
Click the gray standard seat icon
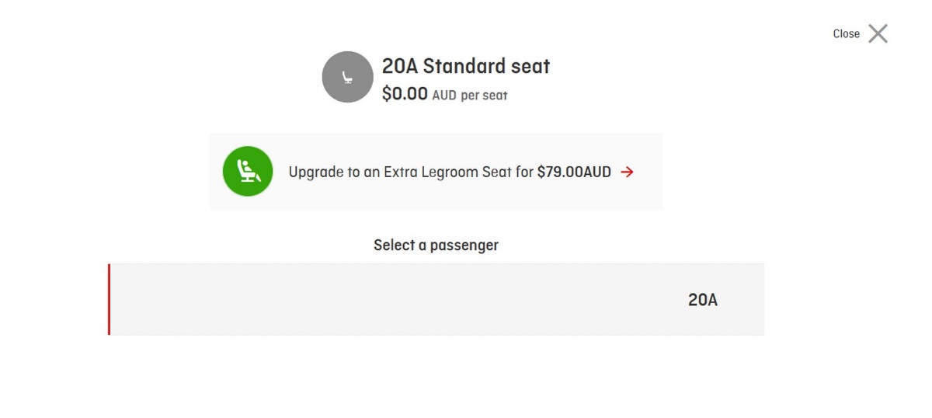[x=348, y=77]
